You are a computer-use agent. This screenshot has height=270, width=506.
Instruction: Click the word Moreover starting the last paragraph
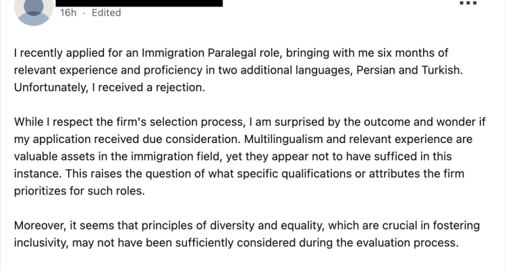tap(40, 225)
